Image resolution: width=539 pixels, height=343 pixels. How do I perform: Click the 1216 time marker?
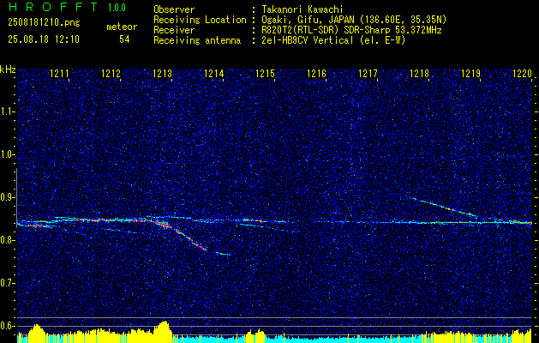[316, 73]
